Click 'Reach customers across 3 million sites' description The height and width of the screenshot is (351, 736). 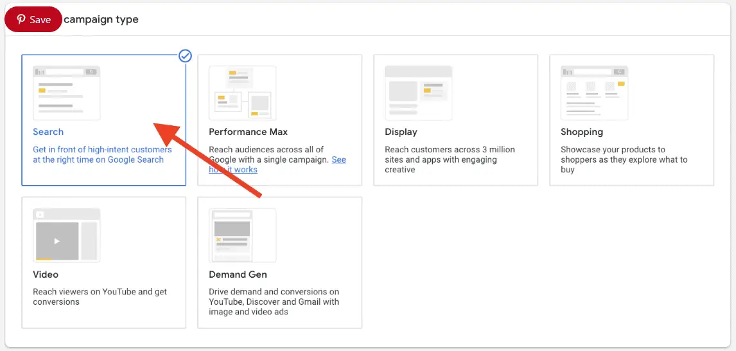click(x=450, y=159)
